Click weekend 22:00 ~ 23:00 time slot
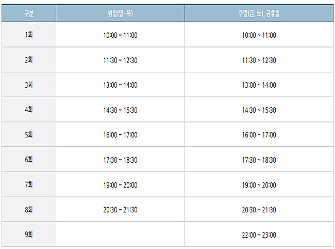This screenshot has width=335, height=249. [259, 235]
